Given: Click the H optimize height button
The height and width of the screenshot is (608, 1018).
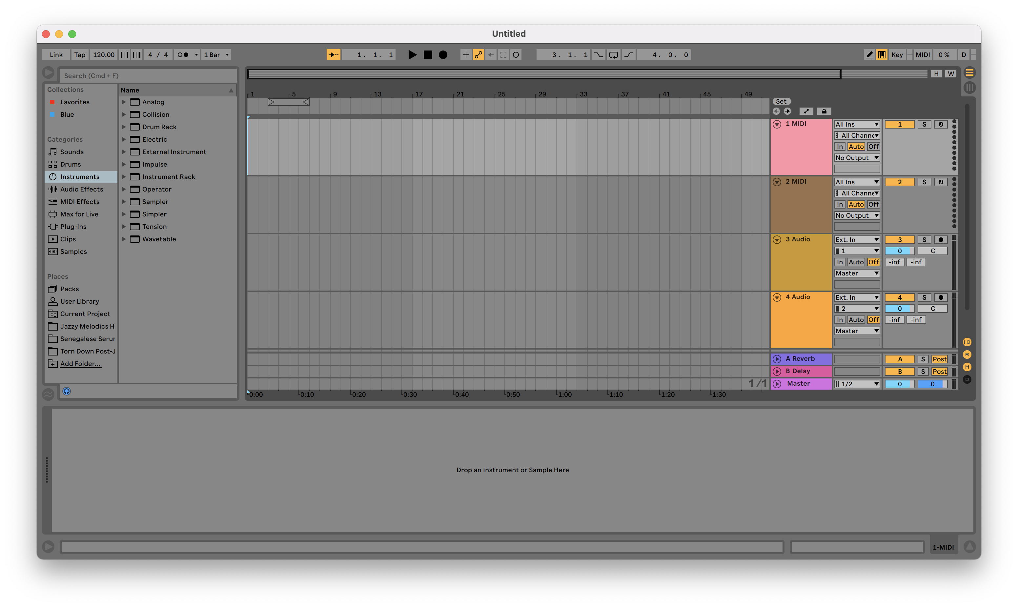Looking at the screenshot, I should [x=936, y=74].
